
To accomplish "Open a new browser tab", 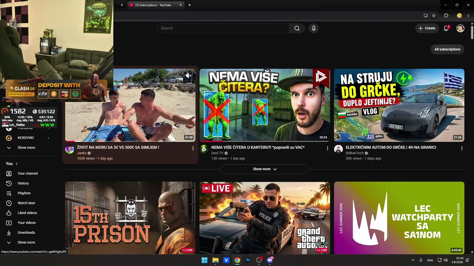I will click(190, 5).
